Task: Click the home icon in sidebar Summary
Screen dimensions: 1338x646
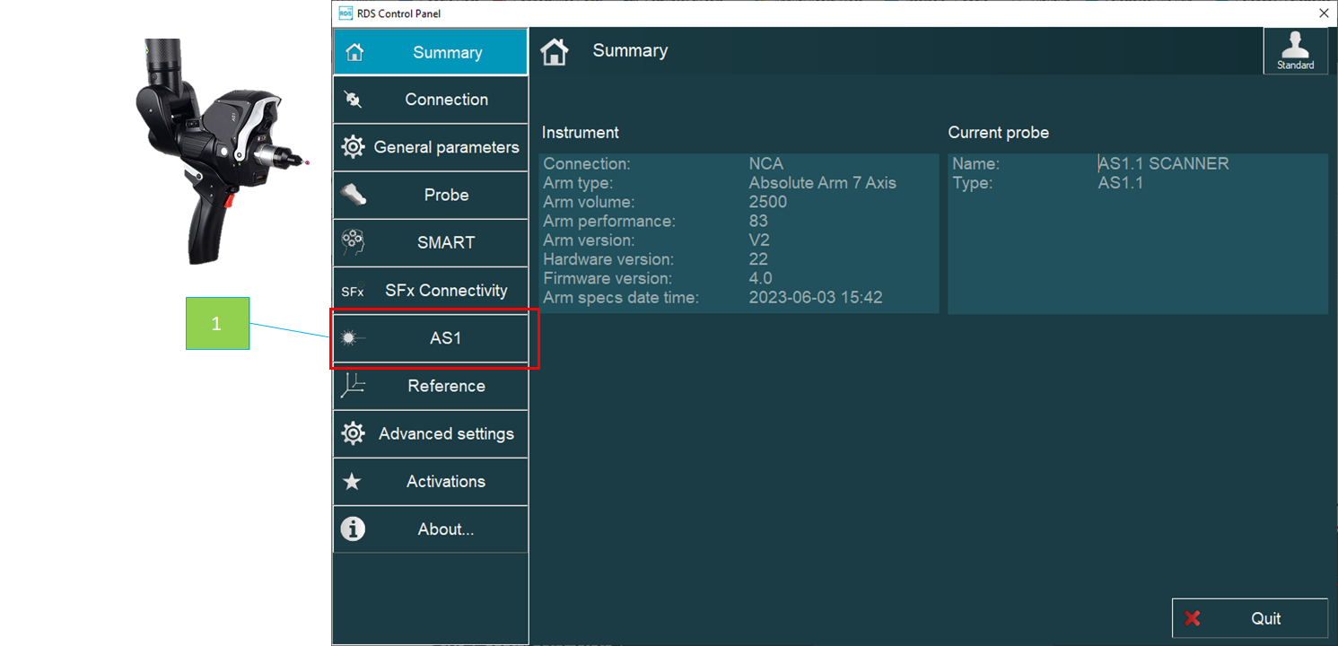Action: tap(354, 52)
